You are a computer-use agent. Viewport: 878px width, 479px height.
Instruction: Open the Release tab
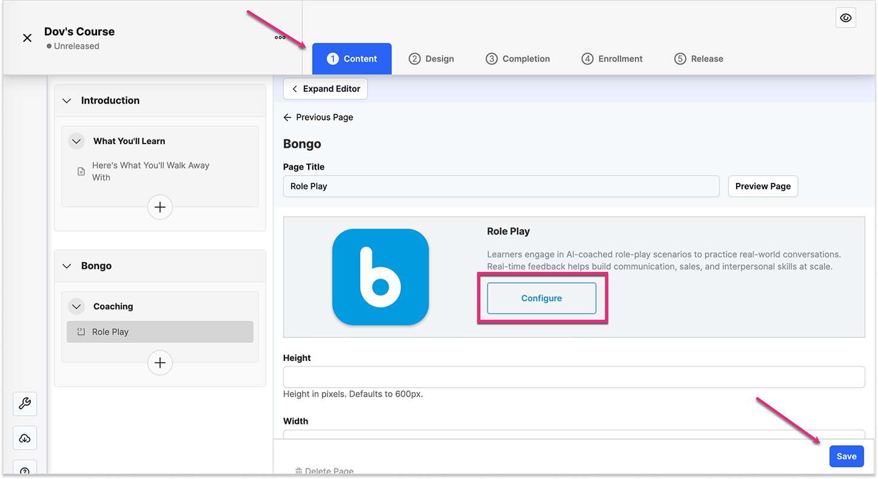click(x=699, y=59)
